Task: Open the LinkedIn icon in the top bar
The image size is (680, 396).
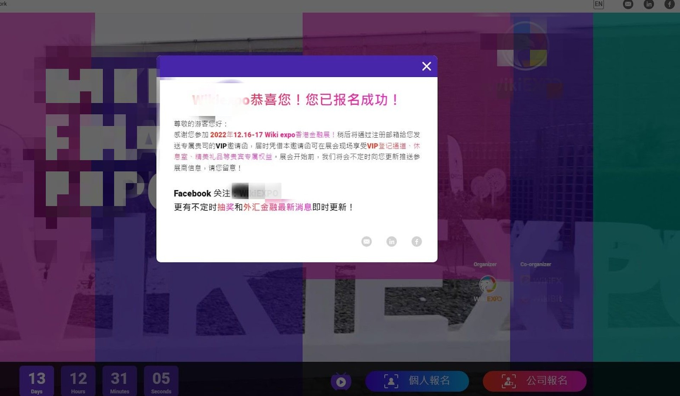Action: point(649,5)
